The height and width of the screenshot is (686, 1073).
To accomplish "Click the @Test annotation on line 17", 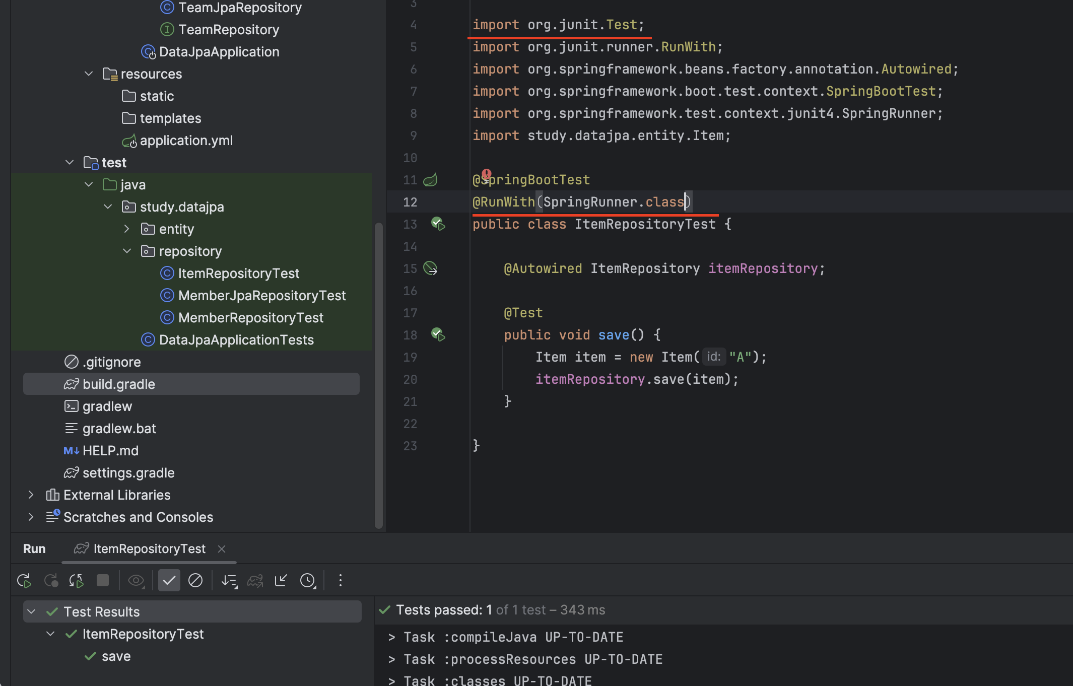I will pyautogui.click(x=523, y=313).
